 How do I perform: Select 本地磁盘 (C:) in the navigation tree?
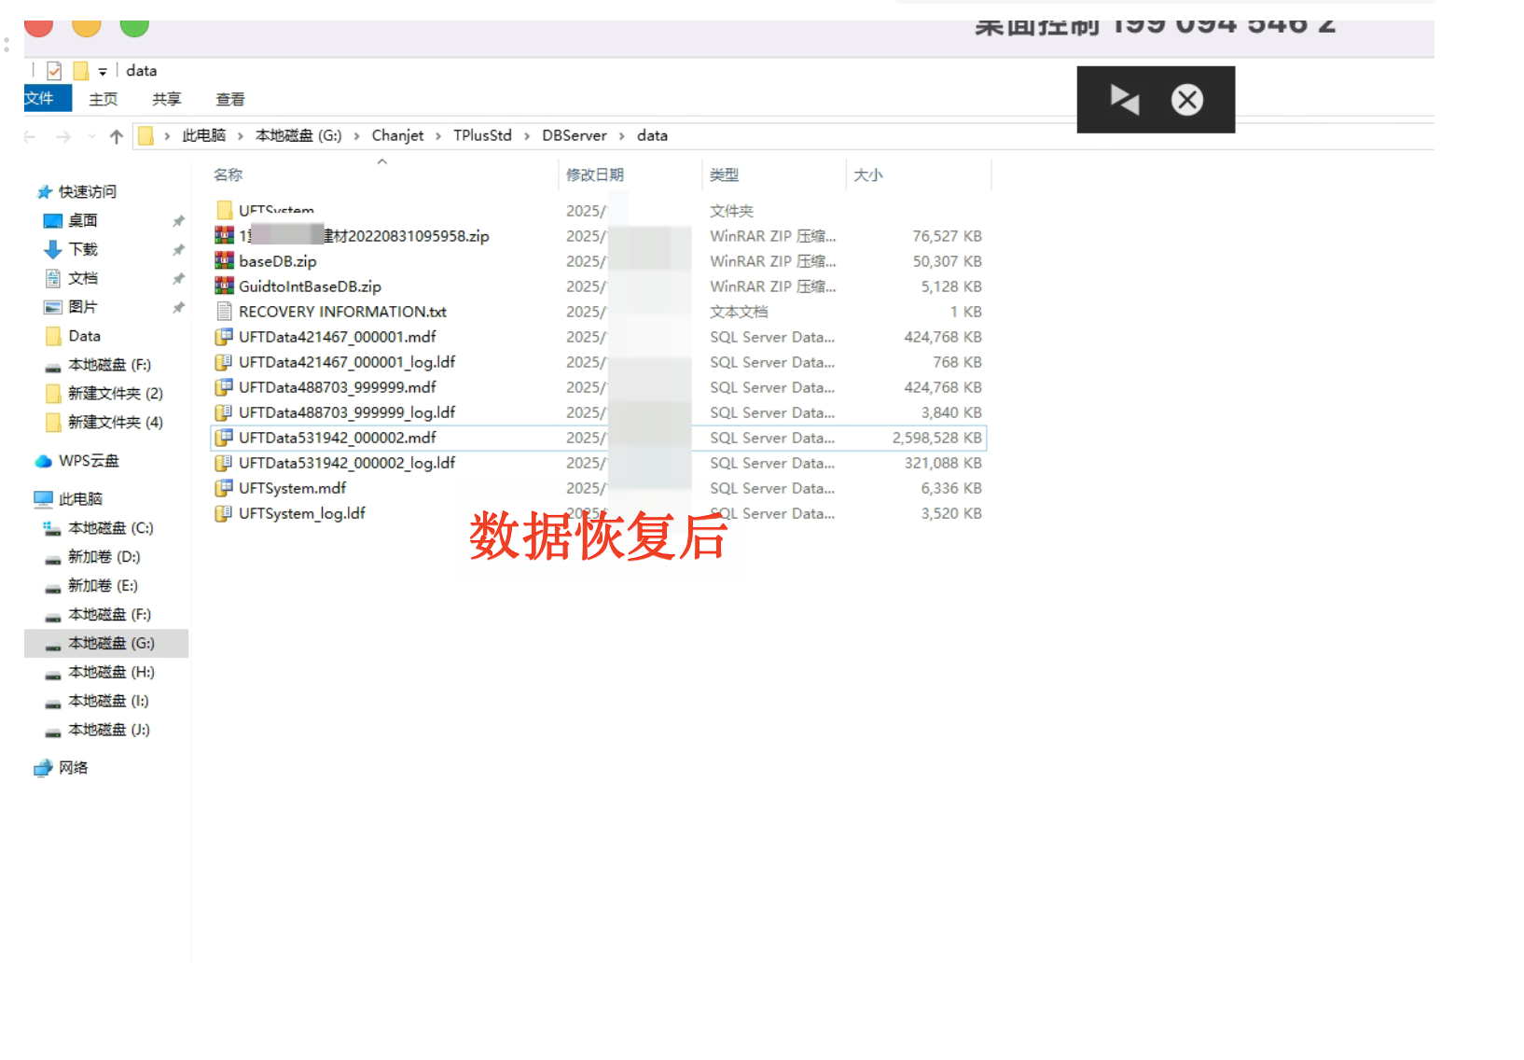[x=110, y=528]
